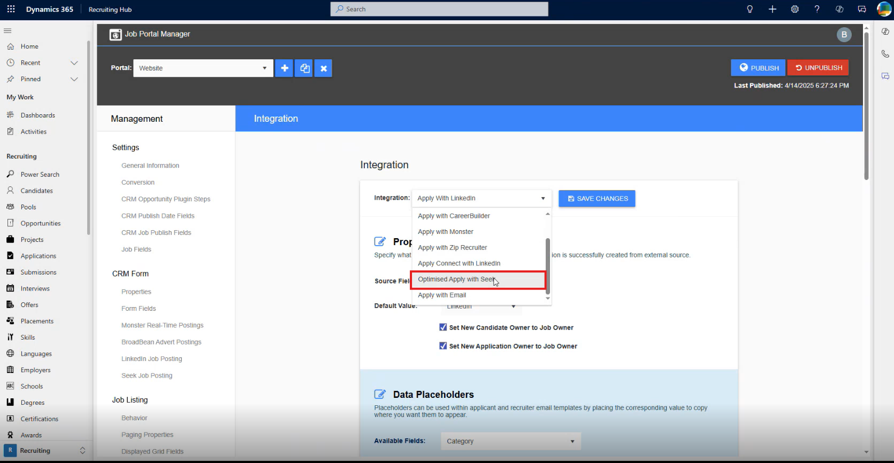Open Candidates in the sidebar
Viewport: 894px width, 463px height.
click(36, 191)
